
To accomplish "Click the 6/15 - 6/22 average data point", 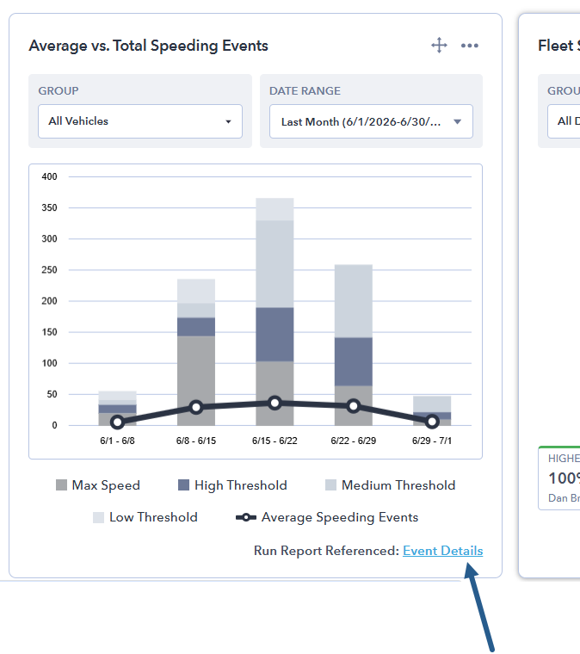I will click(x=275, y=403).
